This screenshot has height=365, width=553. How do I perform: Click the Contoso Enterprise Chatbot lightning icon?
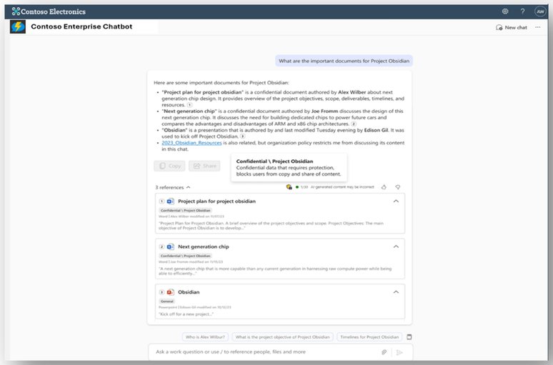coord(18,27)
